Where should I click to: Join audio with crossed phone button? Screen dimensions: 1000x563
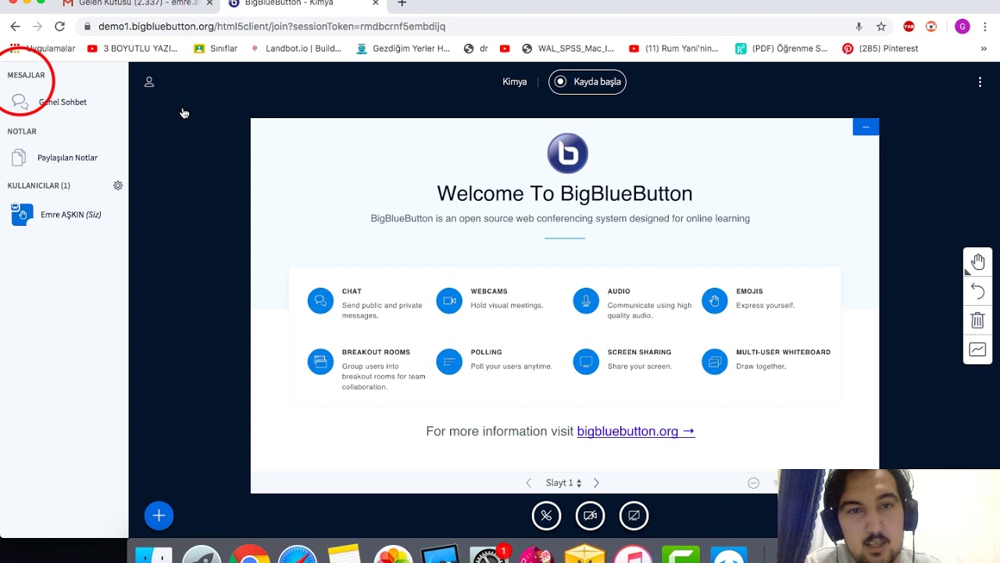pos(546,515)
